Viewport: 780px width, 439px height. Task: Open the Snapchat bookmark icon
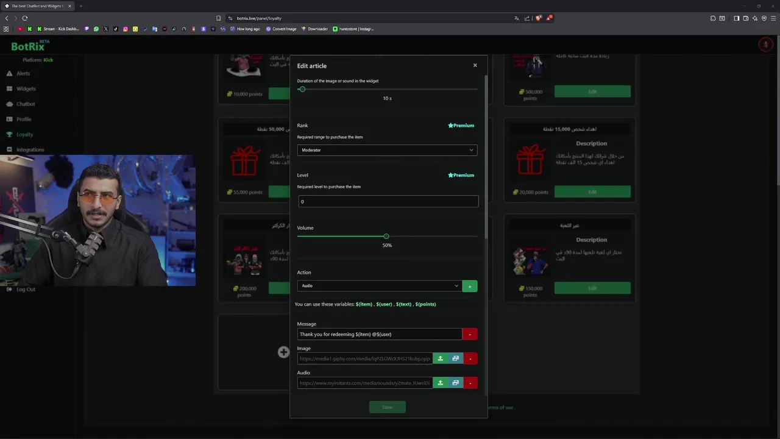coord(135,29)
